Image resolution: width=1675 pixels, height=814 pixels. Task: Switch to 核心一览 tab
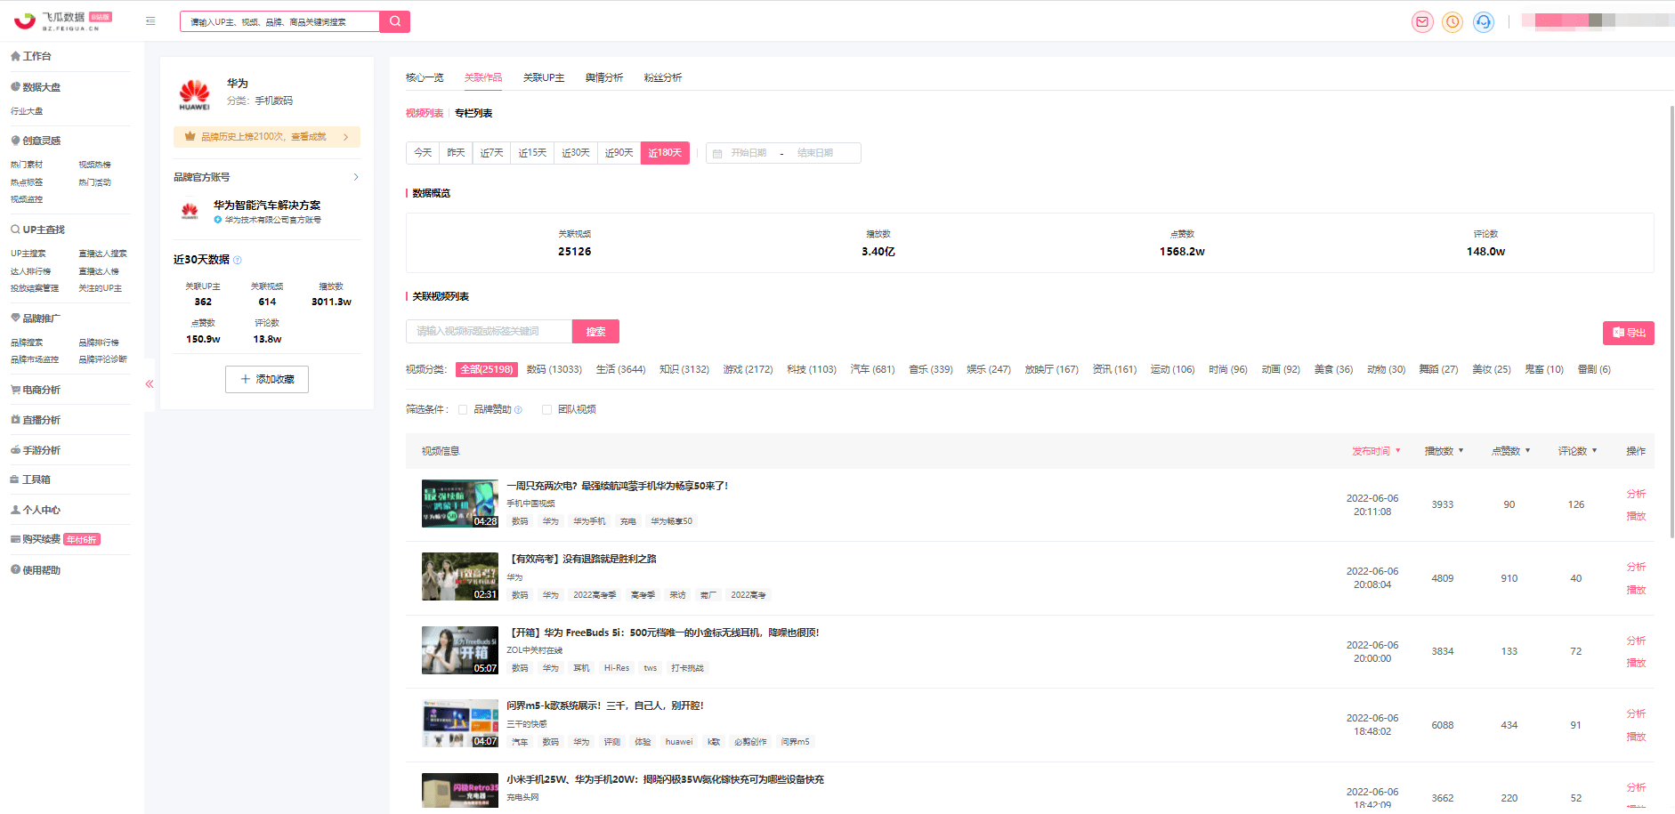(x=425, y=78)
